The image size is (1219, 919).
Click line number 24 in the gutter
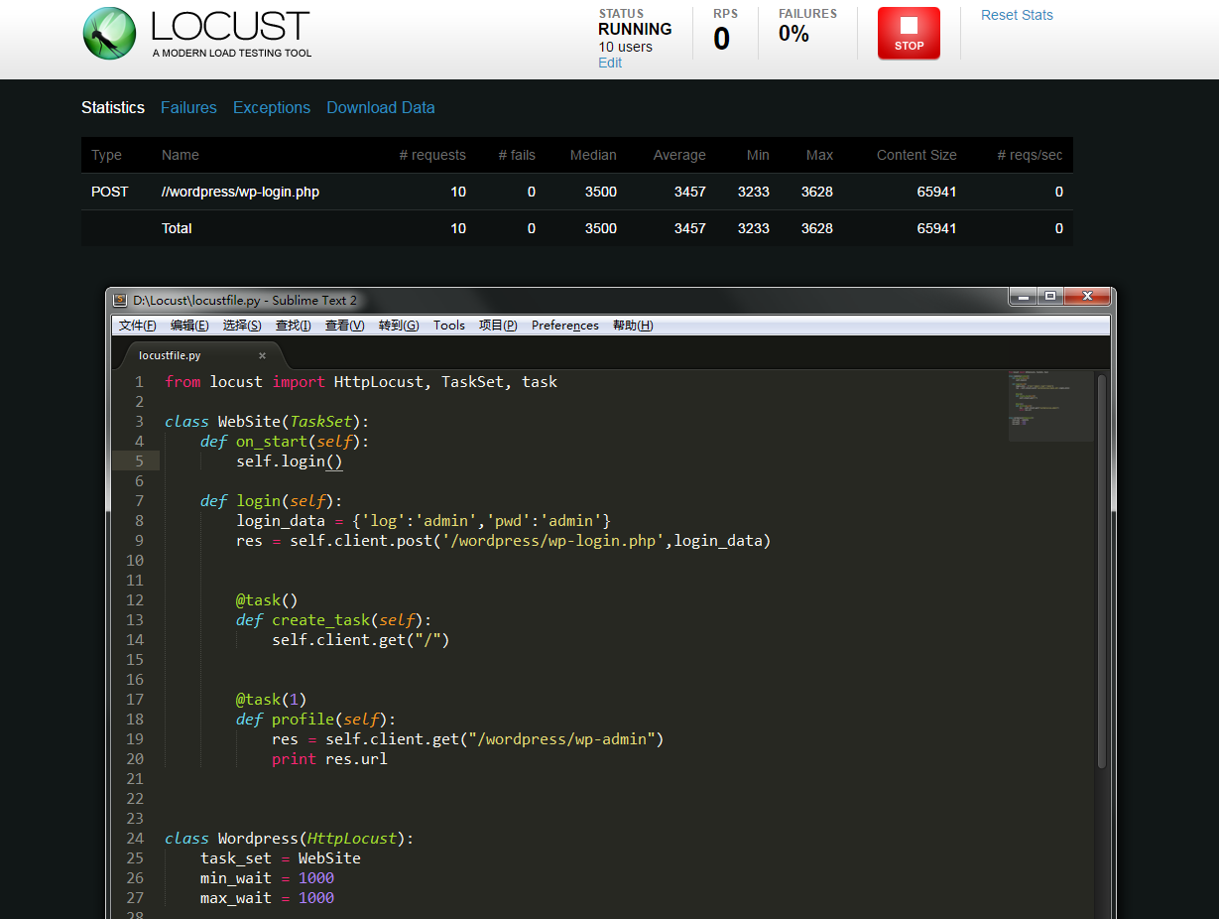(x=135, y=838)
